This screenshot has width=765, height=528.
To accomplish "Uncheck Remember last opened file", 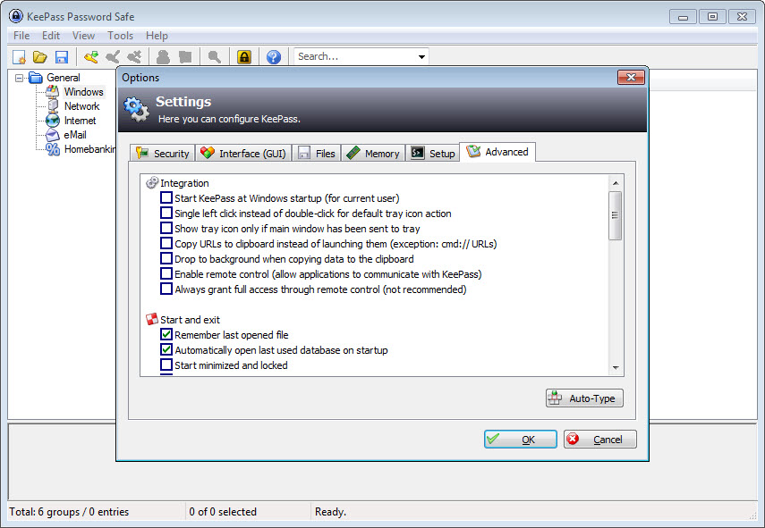I will [166, 334].
